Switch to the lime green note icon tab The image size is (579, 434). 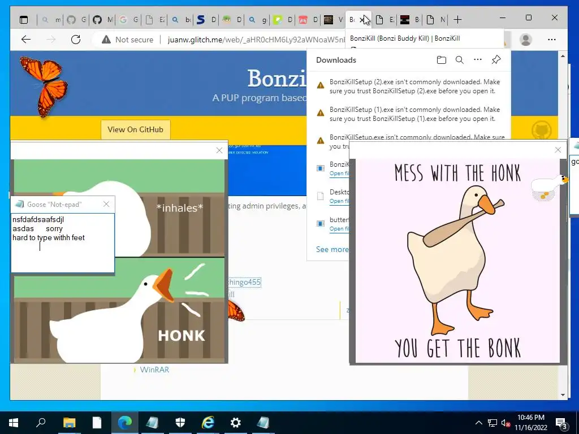pyautogui.click(x=283, y=20)
